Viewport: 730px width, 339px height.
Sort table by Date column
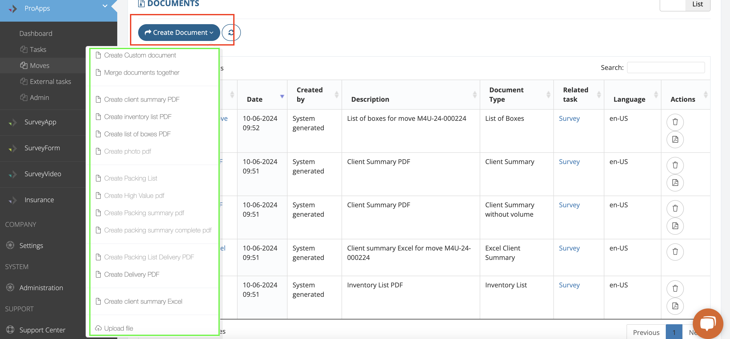(x=262, y=95)
